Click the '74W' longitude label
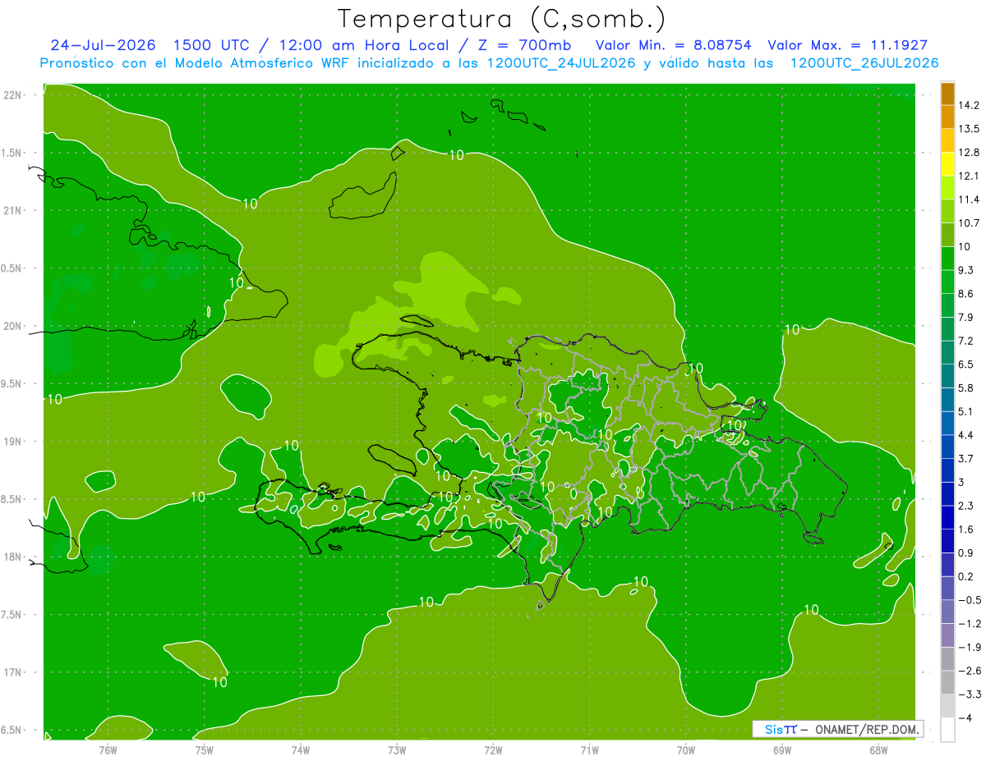This screenshot has width=986, height=761. pyautogui.click(x=301, y=750)
